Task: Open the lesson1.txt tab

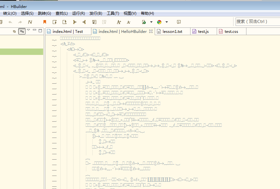Action: (x=172, y=32)
